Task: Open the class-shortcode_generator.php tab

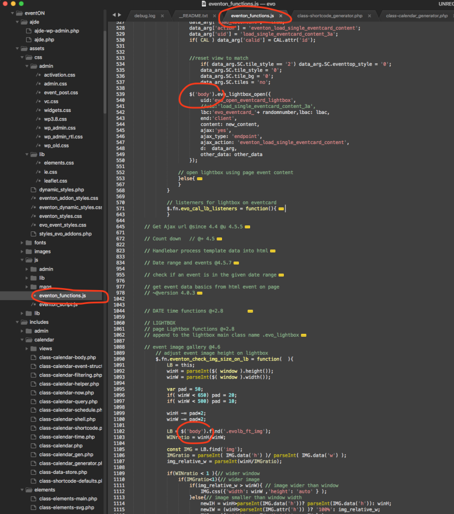Action: coord(329,16)
